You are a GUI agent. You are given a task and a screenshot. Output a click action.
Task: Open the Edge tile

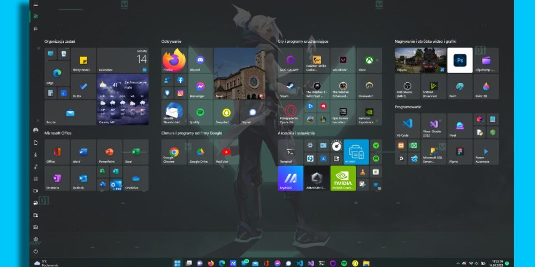tap(57, 73)
